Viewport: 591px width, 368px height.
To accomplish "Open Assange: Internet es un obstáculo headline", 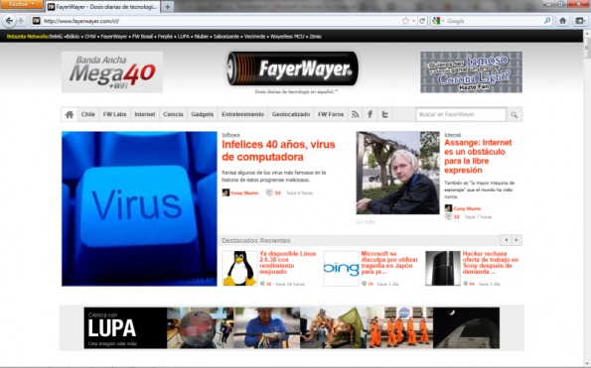I will [478, 156].
